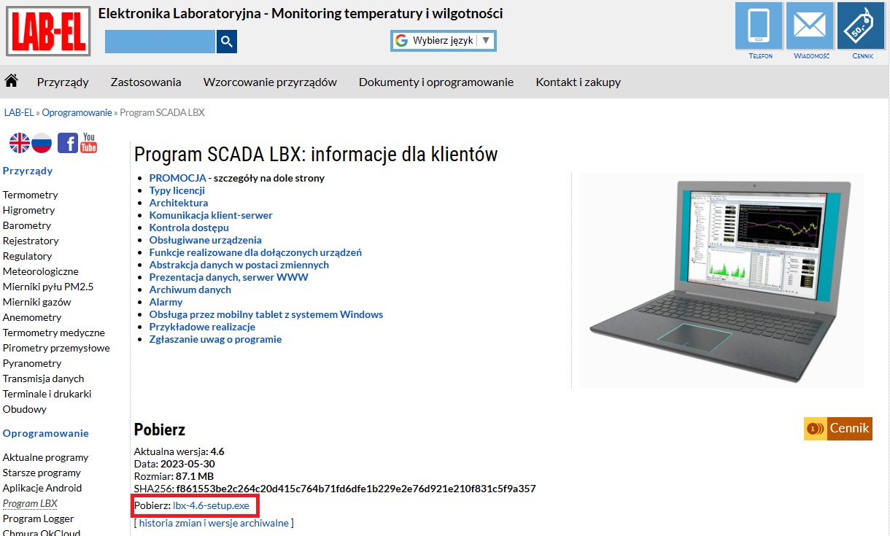Select Mierniki pyłu PM2.5 in sidebar

48,287
